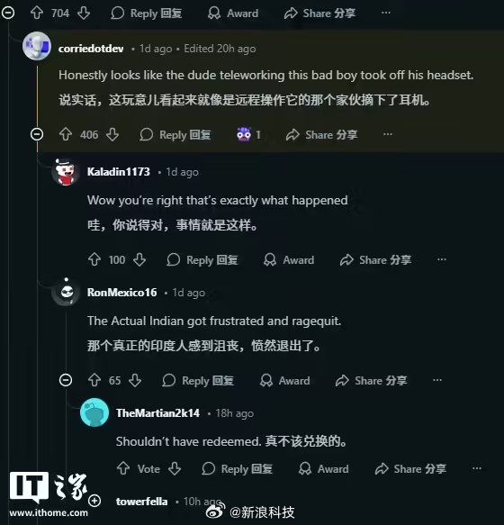Screen dimensions: 504x525
Task: Collapse corriedotdev's reply thread
Action: click(x=37, y=134)
